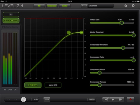Screen dimensions: 140x105
Task: Open settings with the gear icon
Action: tap(126, 6)
